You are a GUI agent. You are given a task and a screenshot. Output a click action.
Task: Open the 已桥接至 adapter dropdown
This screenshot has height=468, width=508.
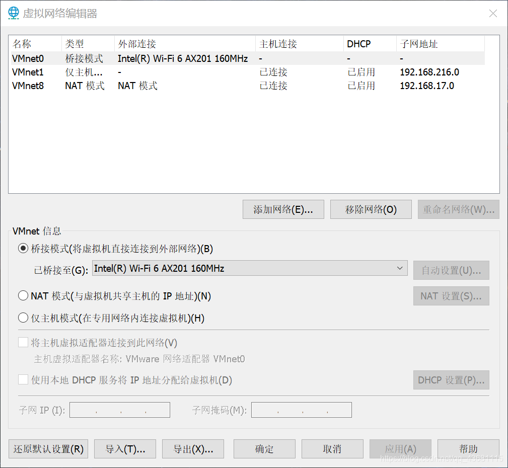(x=250, y=268)
